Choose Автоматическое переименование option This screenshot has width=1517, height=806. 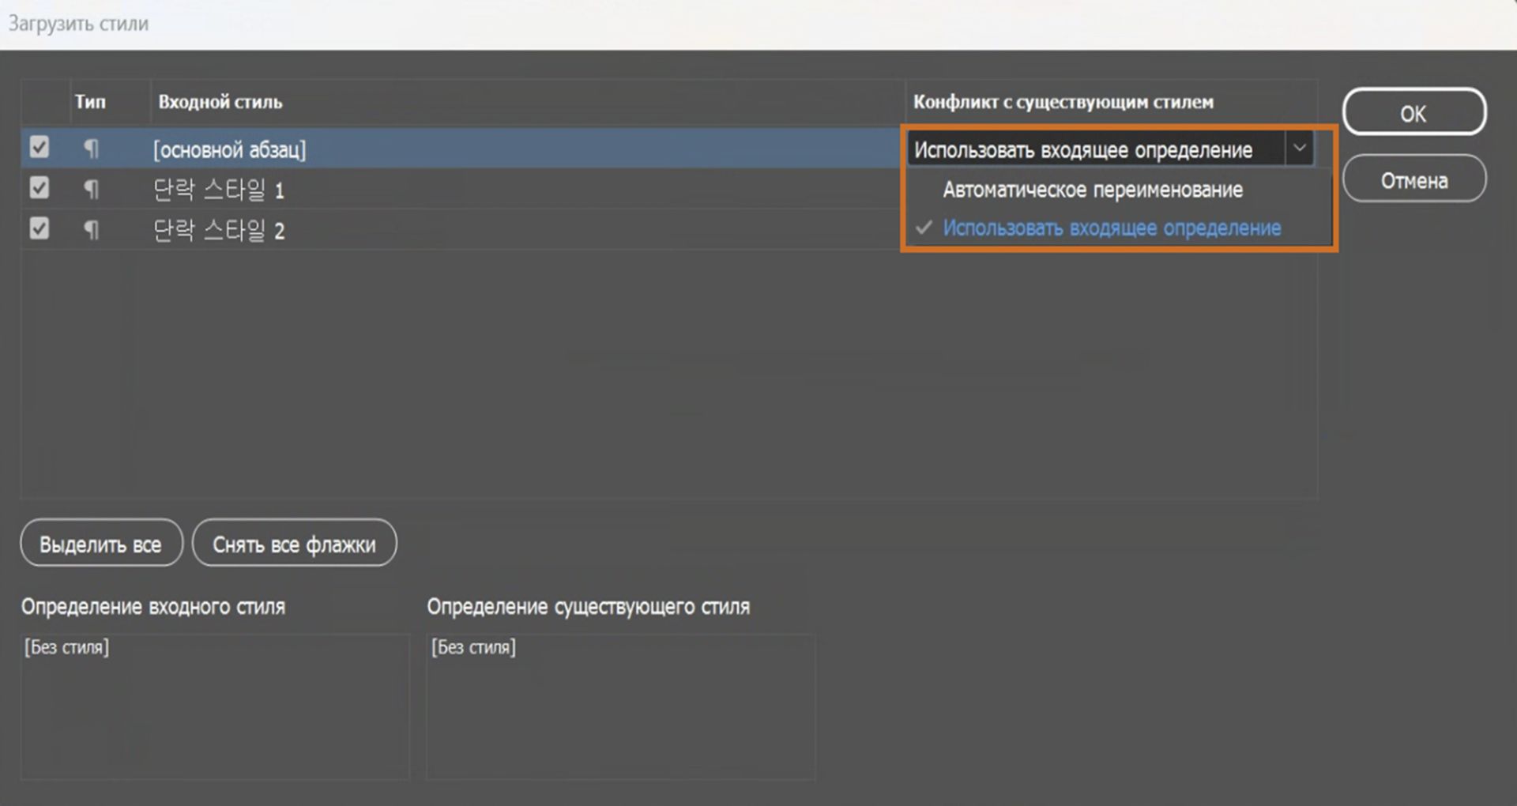[x=1092, y=190]
